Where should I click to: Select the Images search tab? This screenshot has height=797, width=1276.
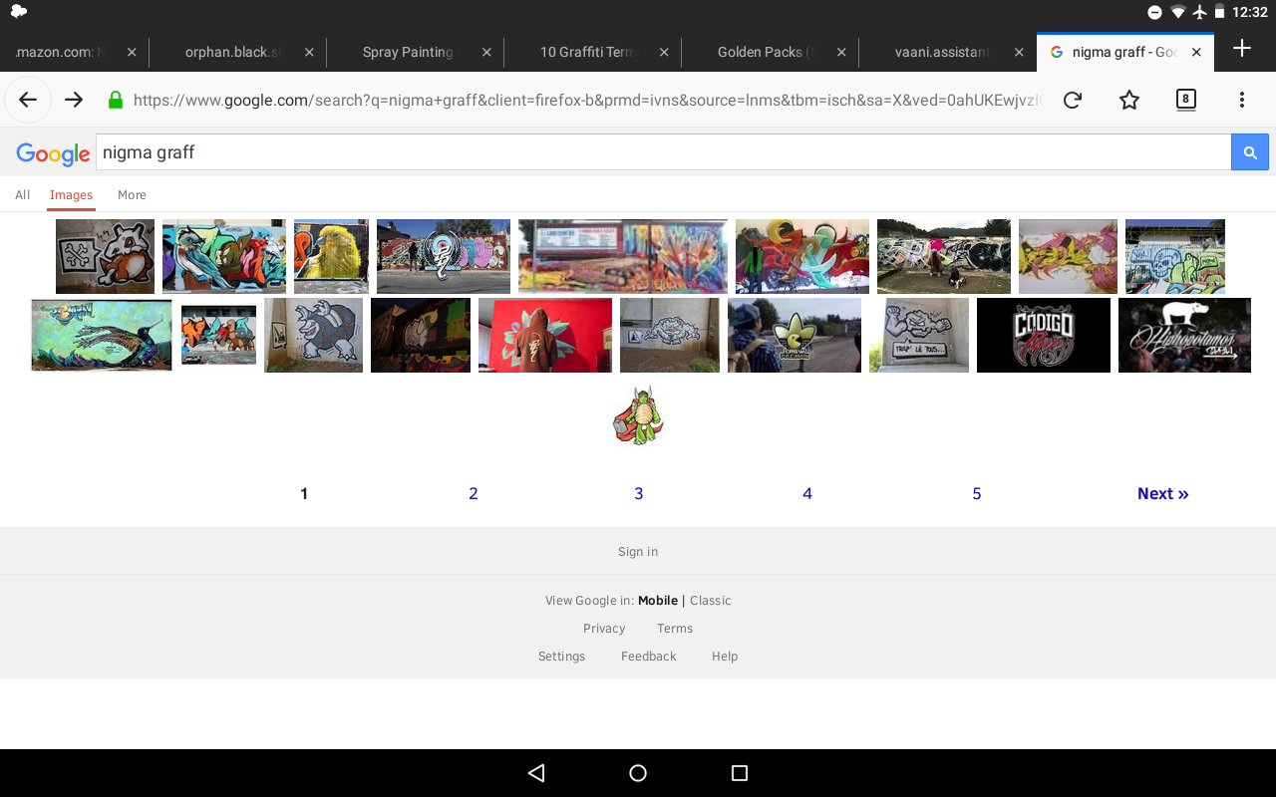pyautogui.click(x=71, y=195)
